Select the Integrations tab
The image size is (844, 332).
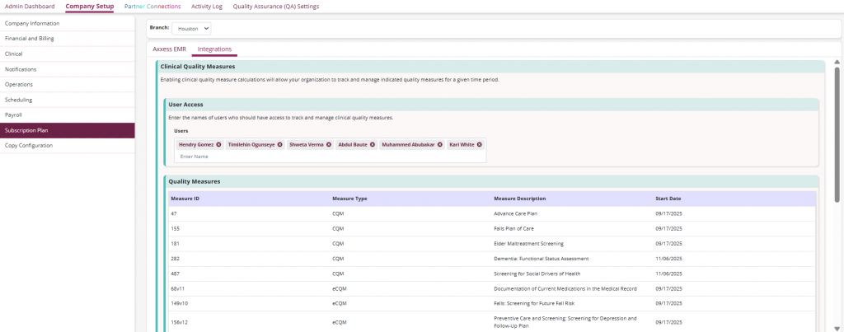214,49
